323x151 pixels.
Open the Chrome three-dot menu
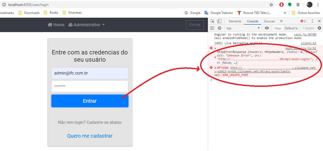[x=318, y=5]
